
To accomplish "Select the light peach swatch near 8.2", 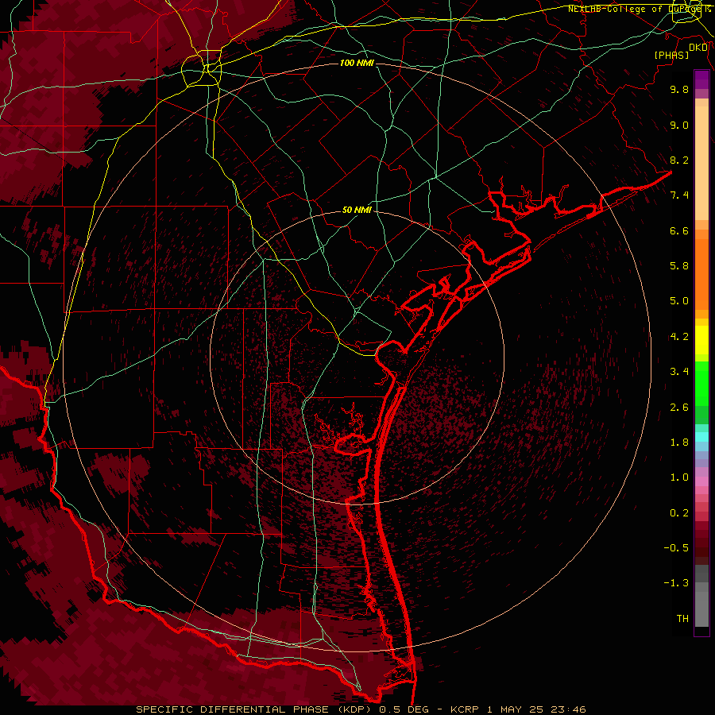I will [x=701, y=163].
